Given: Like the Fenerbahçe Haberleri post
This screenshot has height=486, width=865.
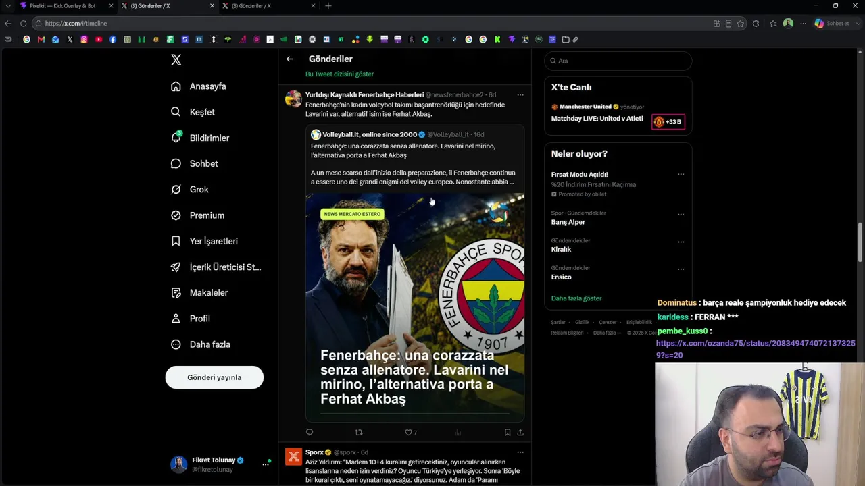Looking at the screenshot, I should tap(410, 433).
